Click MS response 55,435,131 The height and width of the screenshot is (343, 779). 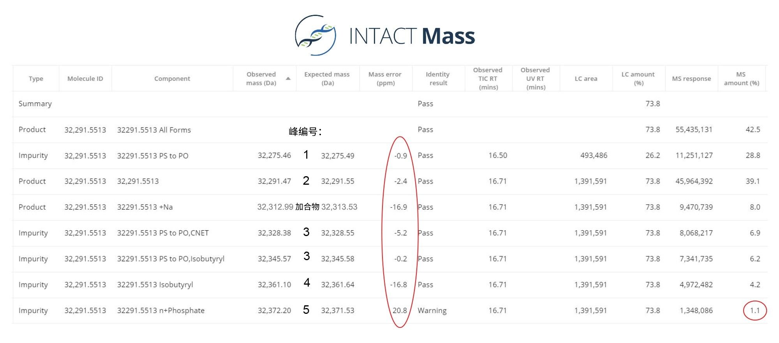694,130
